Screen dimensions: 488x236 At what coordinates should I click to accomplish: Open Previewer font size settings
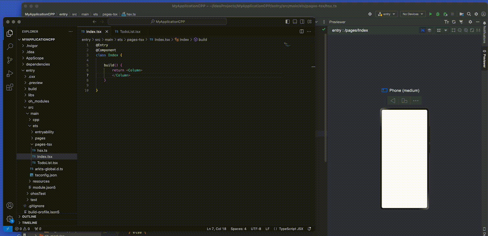(x=447, y=22)
